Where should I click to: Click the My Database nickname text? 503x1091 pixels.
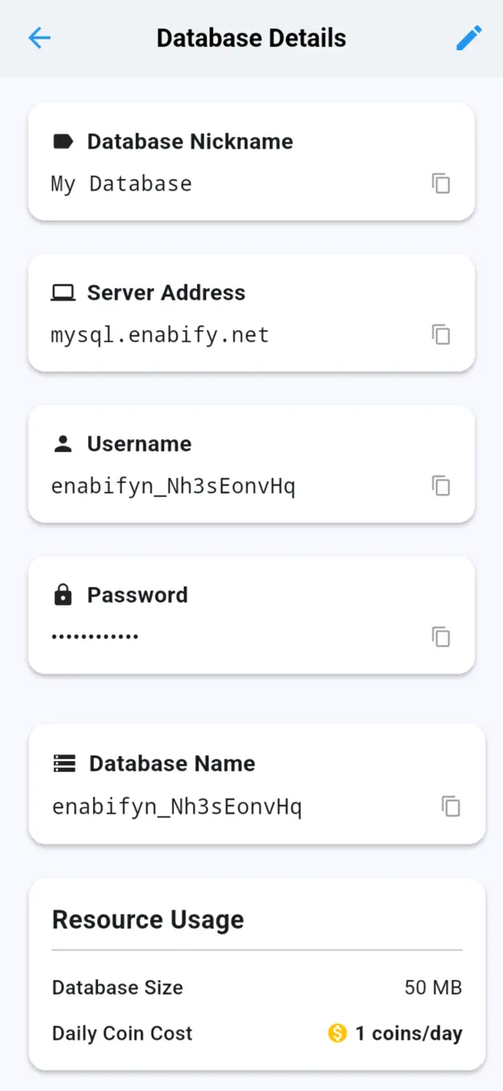pos(120,183)
